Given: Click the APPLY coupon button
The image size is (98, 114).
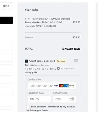Looking at the screenshot, I should point(6,6).
